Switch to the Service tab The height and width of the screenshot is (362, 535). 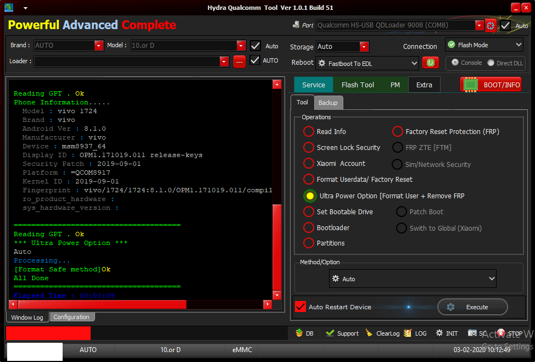coord(313,85)
